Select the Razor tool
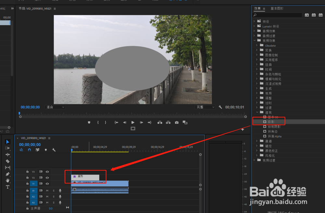325x213 pixels. click(8, 161)
